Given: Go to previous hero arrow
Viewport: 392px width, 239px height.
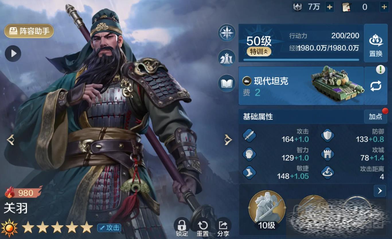Looking at the screenshot, I should (10, 140).
